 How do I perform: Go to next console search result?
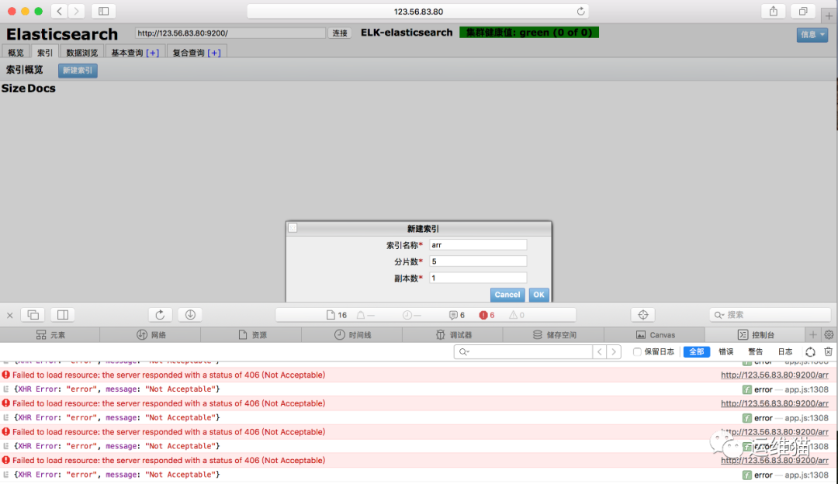tap(614, 351)
